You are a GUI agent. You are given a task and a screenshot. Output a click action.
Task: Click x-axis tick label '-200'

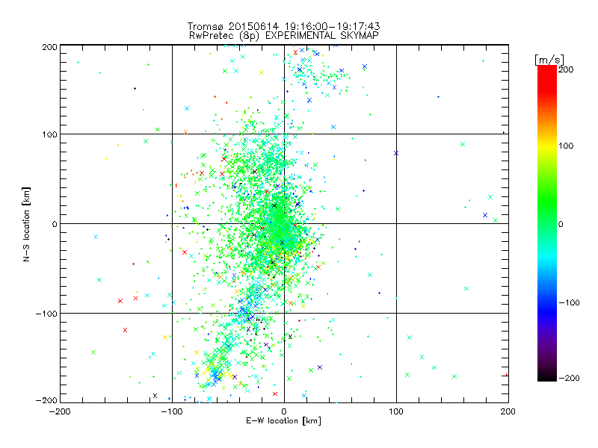[60, 411]
